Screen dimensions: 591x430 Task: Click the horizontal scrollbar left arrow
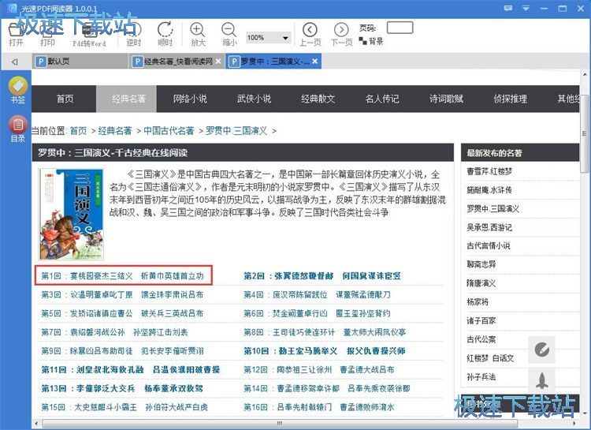coord(36,423)
